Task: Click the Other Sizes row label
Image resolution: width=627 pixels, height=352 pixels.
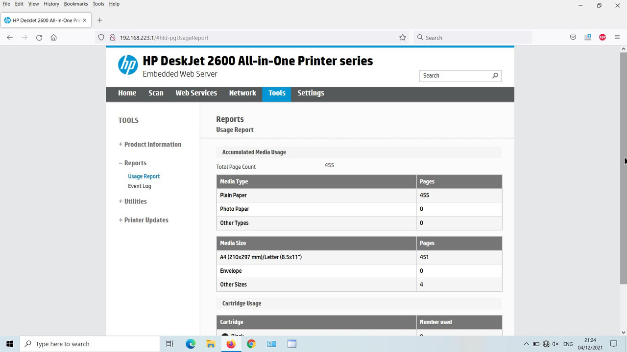Action: point(233,285)
